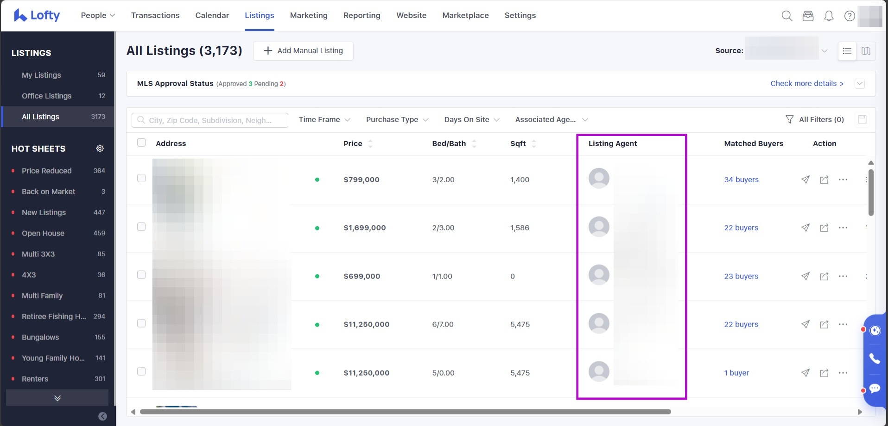Image resolution: width=888 pixels, height=426 pixels.
Task: Click the notifications bell icon
Action: 829,16
